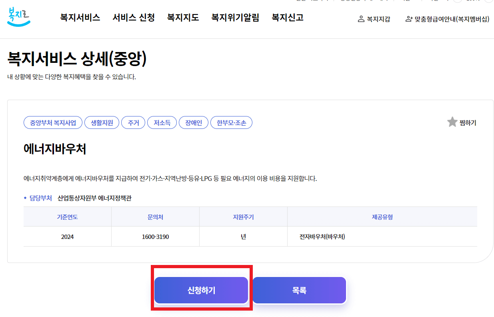
Task: Open the 복지신고 menu
Action: coord(286,18)
